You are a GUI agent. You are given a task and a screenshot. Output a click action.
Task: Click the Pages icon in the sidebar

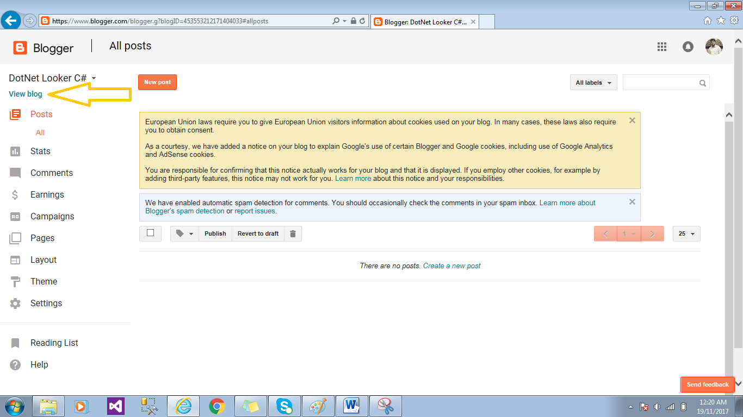15,238
